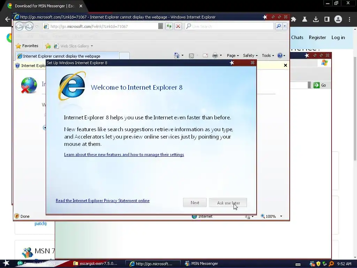Click the Read Mail icon
This screenshot has height=268, width=357.
point(205,55)
